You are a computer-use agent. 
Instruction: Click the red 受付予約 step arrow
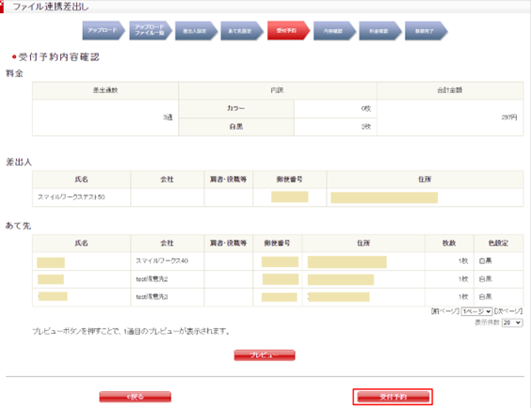click(288, 31)
